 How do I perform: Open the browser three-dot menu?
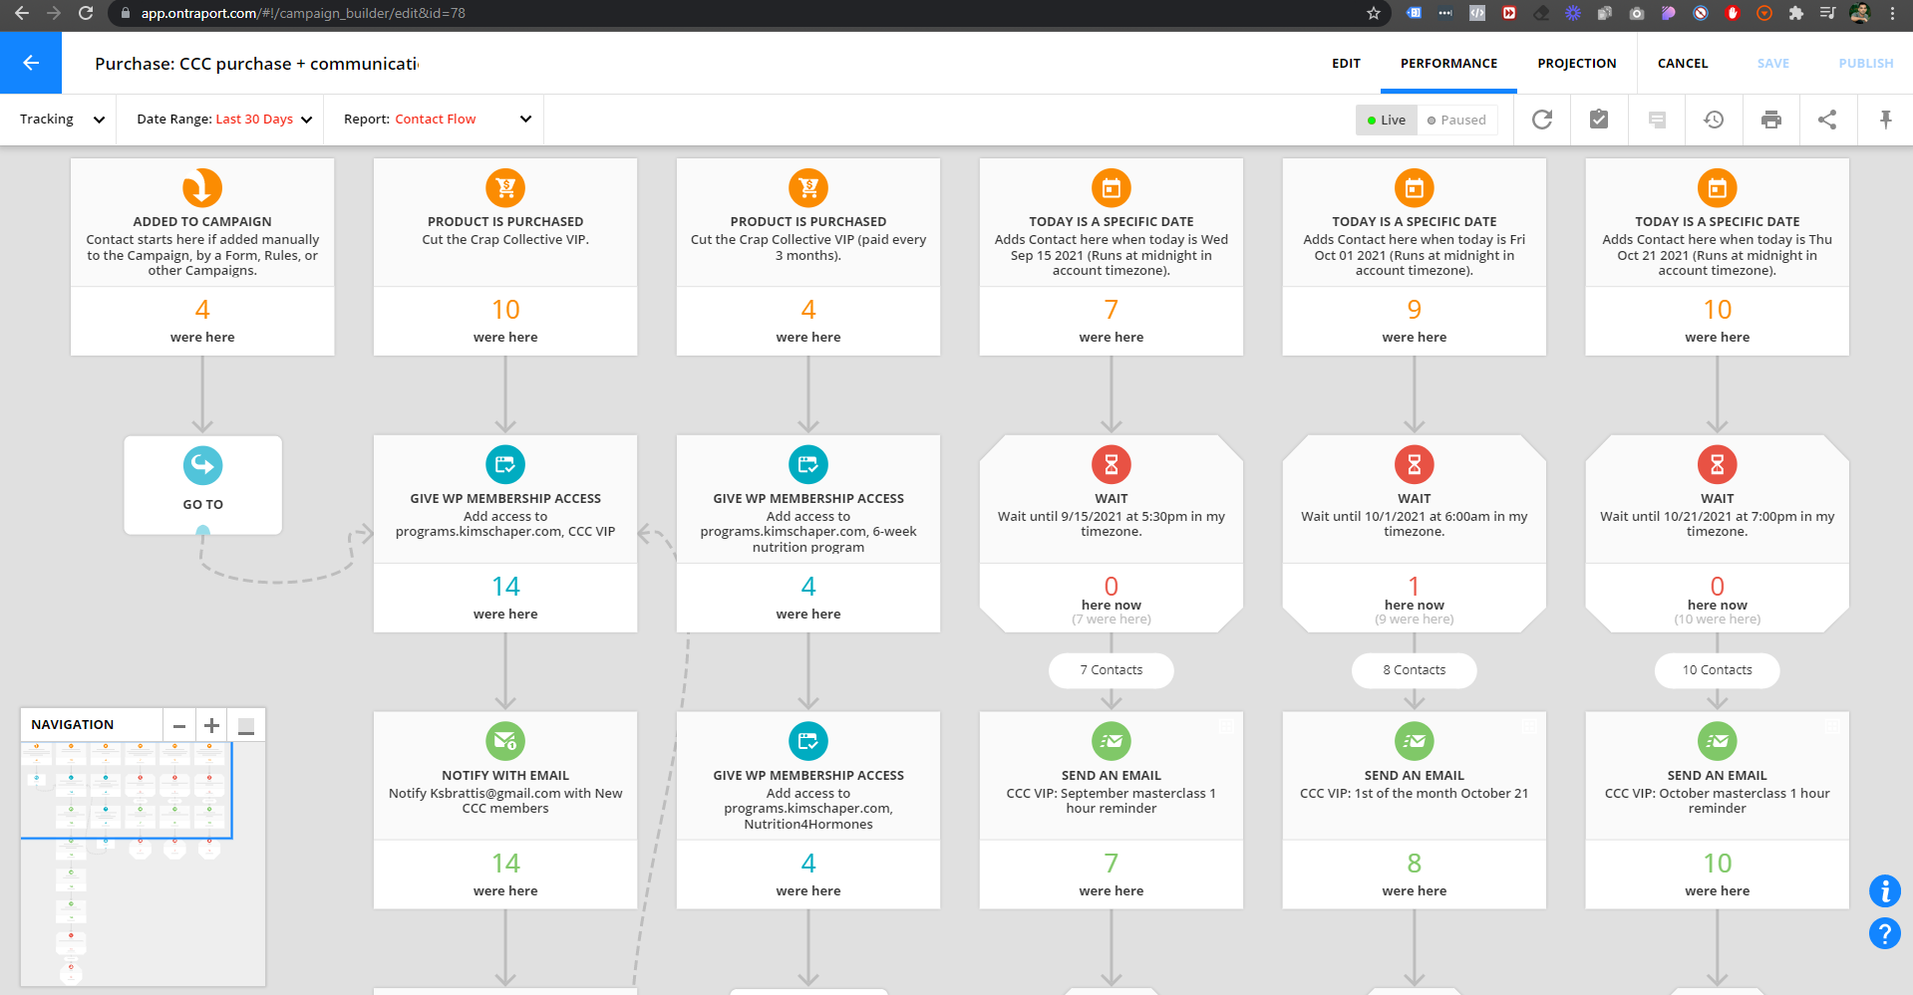[x=1892, y=13]
